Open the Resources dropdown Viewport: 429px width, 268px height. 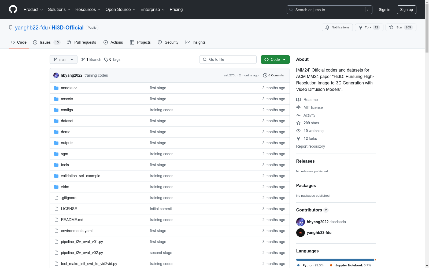88,10
